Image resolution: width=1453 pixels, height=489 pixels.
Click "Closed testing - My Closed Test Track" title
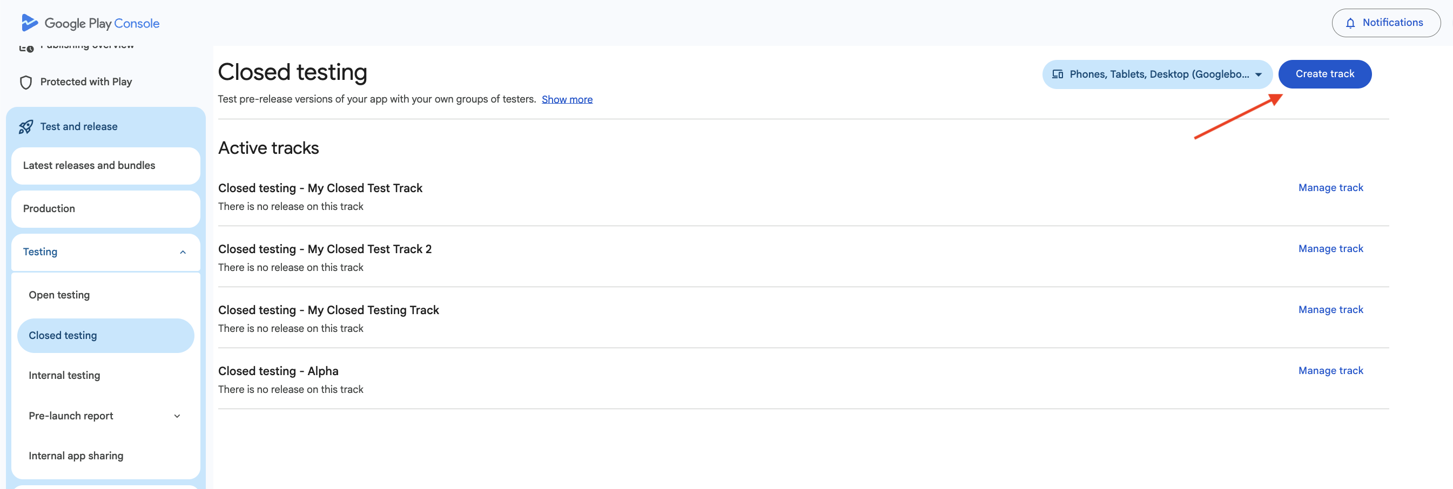(320, 188)
